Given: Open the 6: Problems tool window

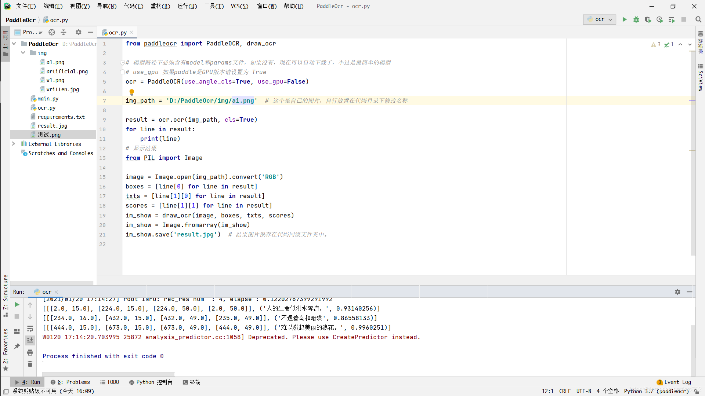Looking at the screenshot, I should pos(70,382).
